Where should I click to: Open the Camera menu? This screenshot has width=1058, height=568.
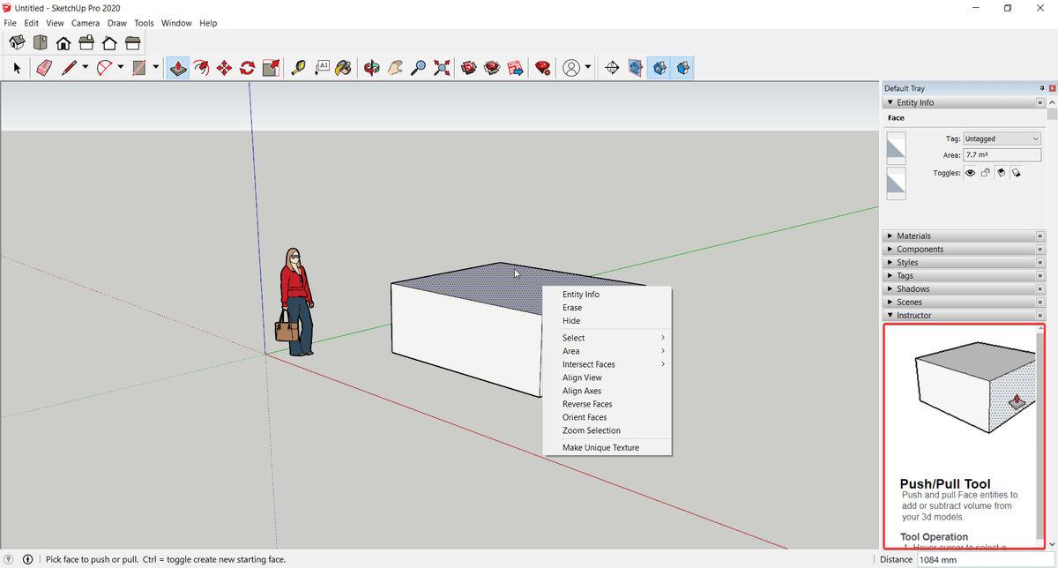[x=86, y=23]
